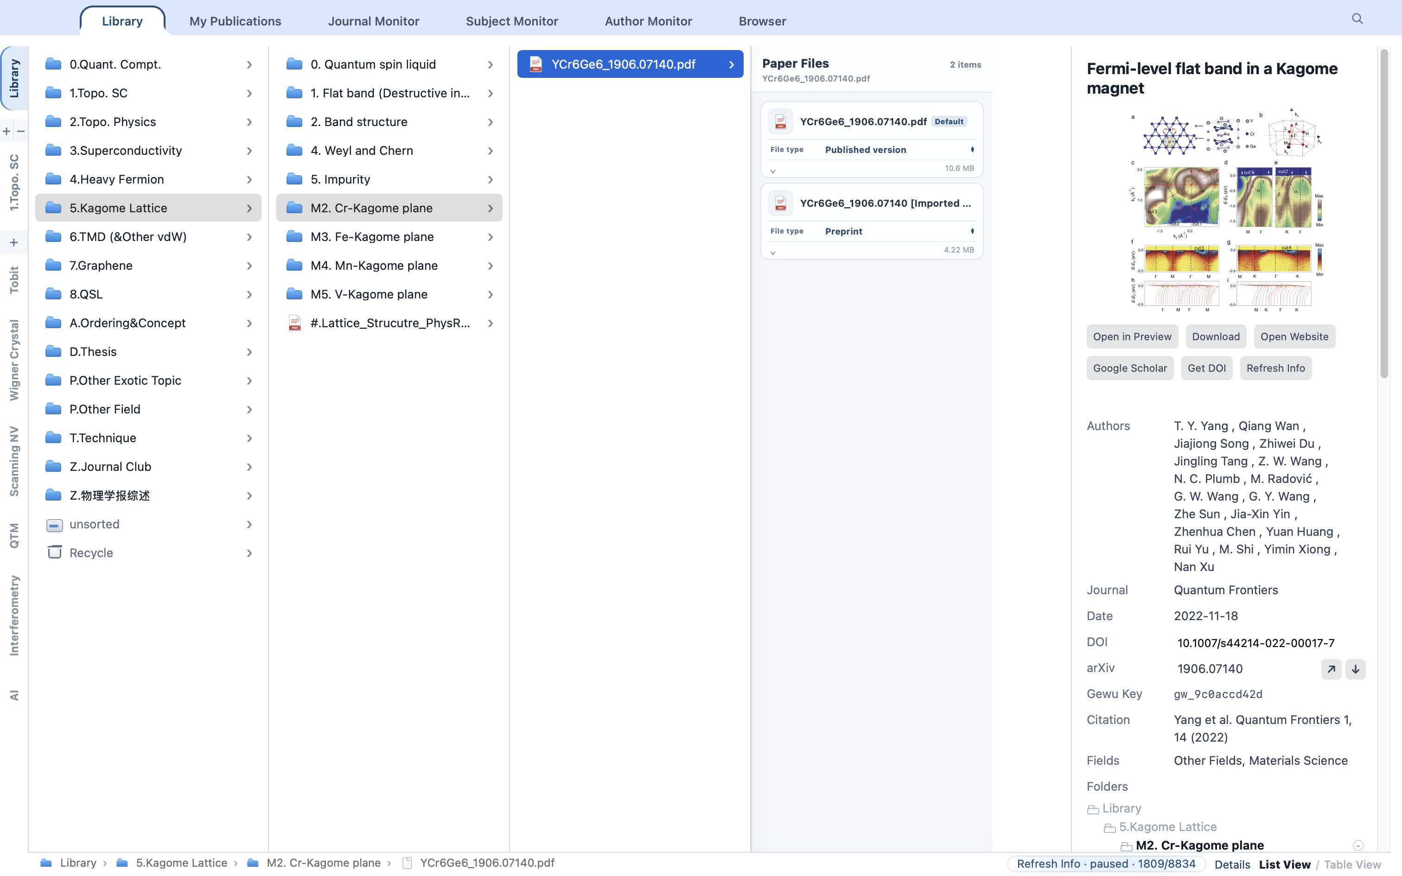This screenshot has height=876, width=1402.
Task: Switch to My Publications tab
Action: (235, 21)
